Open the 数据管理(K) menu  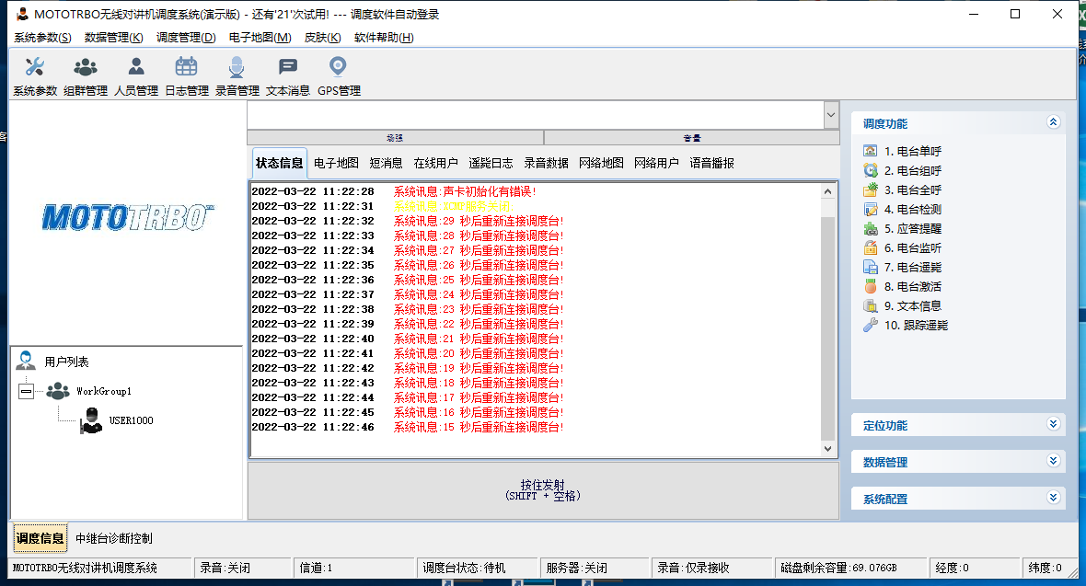pyautogui.click(x=113, y=38)
